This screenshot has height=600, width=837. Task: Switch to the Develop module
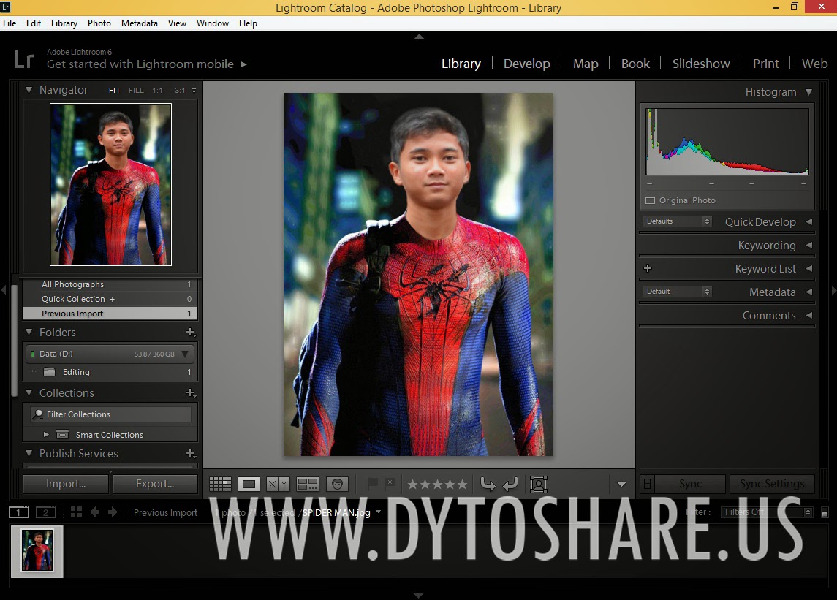pyautogui.click(x=526, y=64)
